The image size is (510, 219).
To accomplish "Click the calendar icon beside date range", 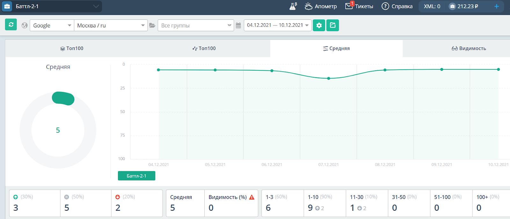I will [x=238, y=25].
